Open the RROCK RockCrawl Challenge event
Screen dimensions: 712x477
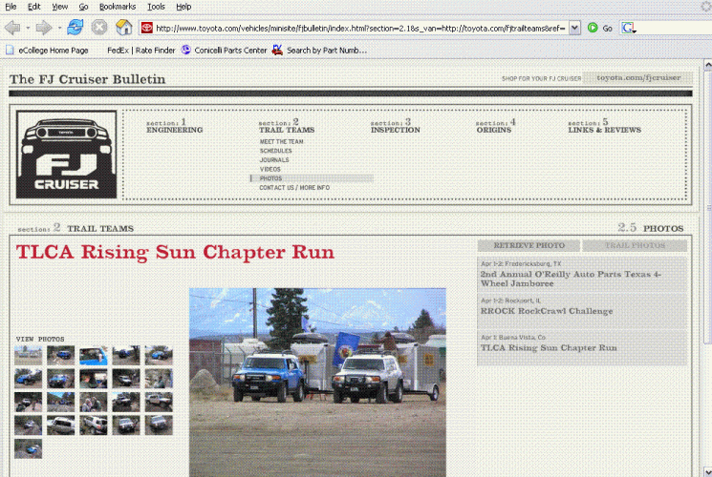point(582,311)
